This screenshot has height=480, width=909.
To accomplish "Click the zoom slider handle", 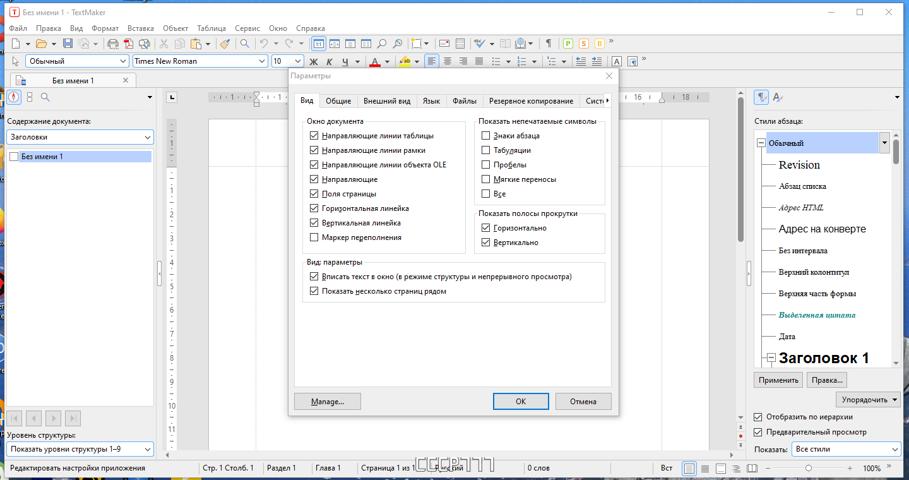I will (x=809, y=469).
